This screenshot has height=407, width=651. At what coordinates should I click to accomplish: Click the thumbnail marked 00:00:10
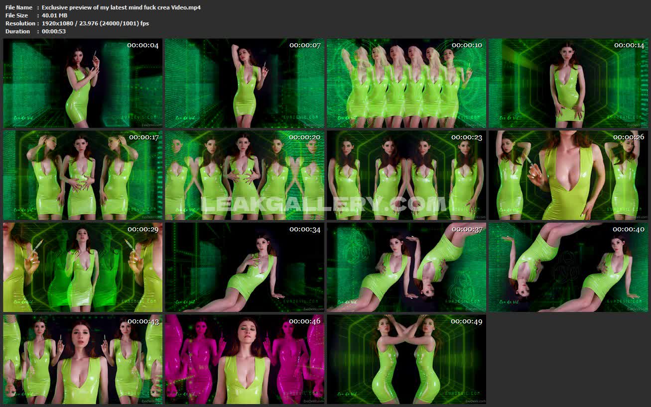pos(406,83)
